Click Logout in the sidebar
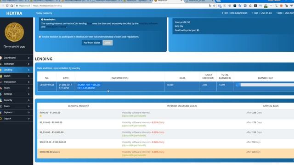The image size is (294, 165). click(17, 118)
